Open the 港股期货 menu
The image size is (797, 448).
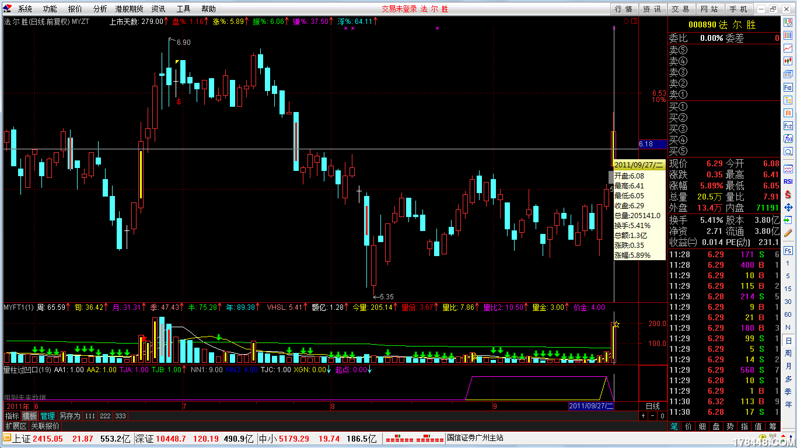point(128,9)
